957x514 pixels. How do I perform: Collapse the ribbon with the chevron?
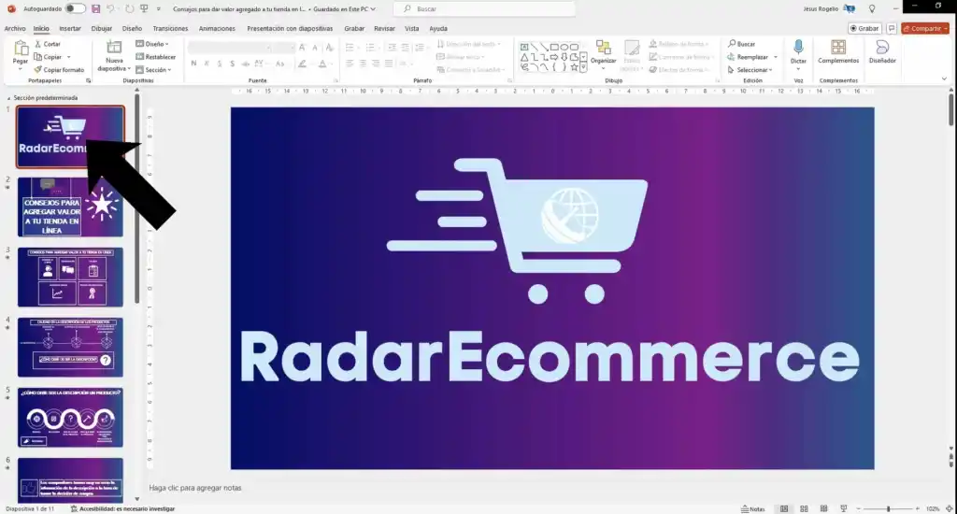[x=944, y=79]
